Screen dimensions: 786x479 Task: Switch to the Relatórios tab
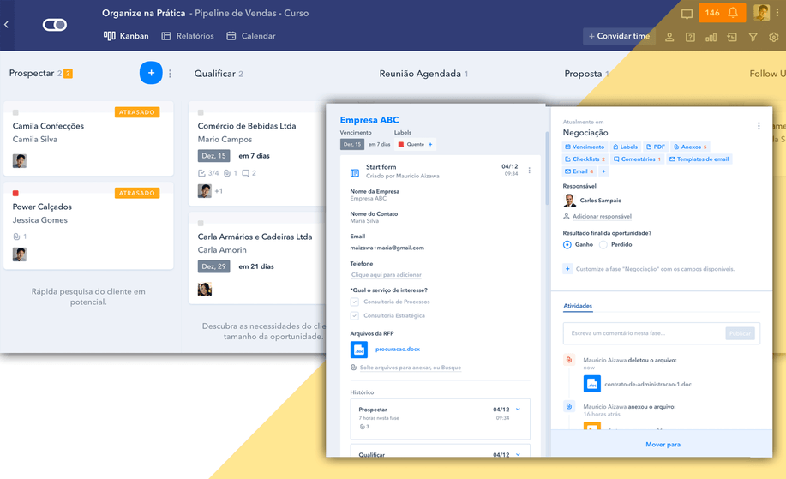188,36
